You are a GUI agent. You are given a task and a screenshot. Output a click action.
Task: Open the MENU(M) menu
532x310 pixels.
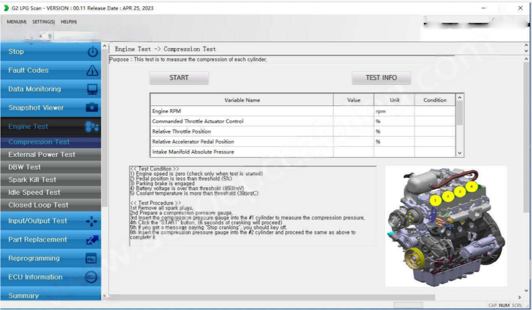click(x=17, y=22)
